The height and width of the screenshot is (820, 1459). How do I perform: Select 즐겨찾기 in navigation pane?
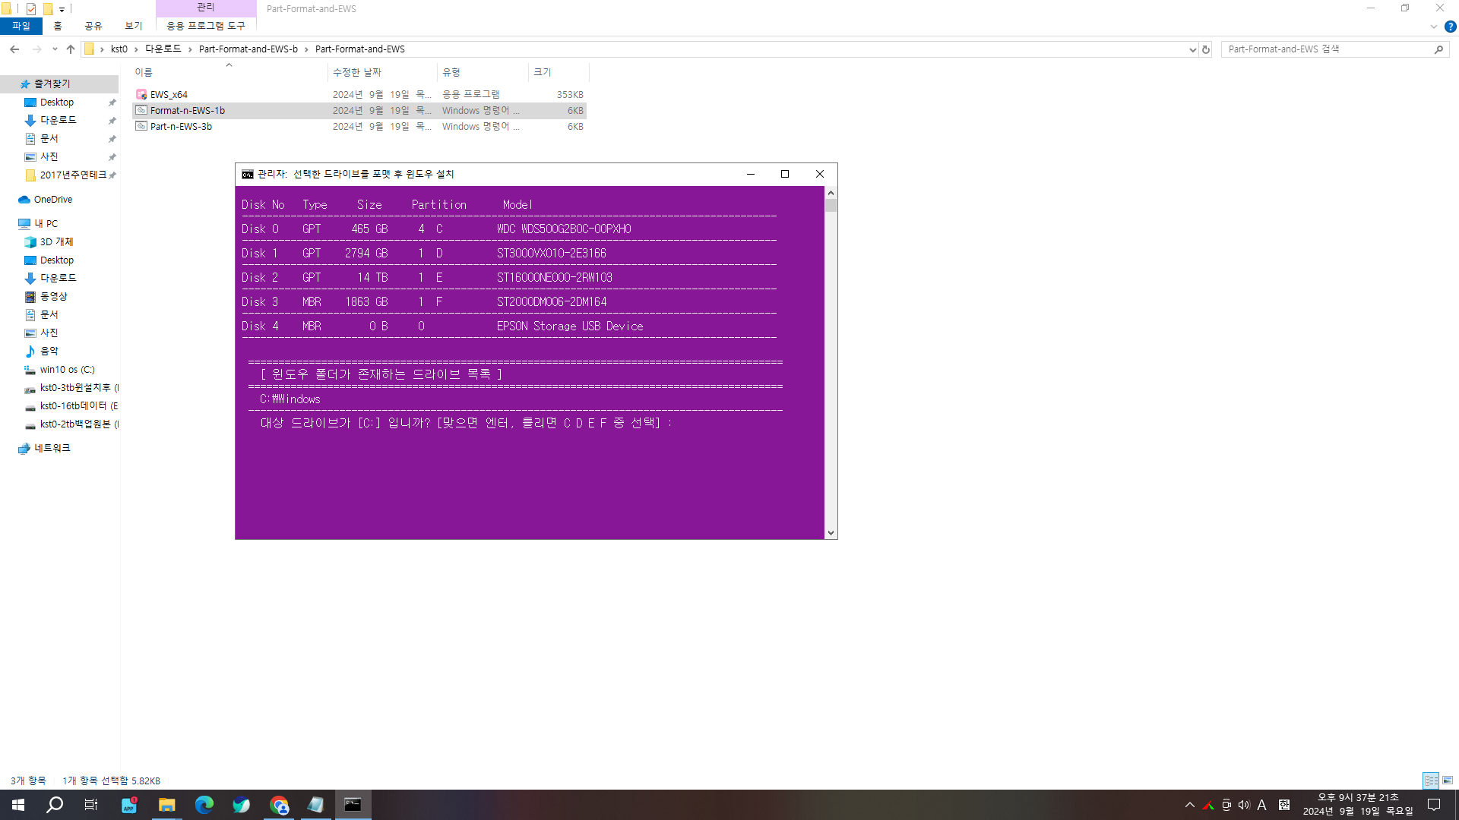pos(52,84)
